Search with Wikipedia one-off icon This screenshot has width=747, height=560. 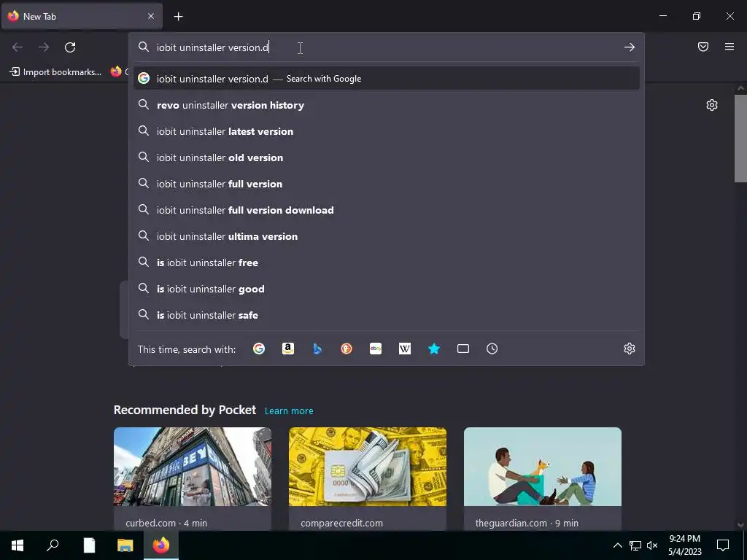404,349
